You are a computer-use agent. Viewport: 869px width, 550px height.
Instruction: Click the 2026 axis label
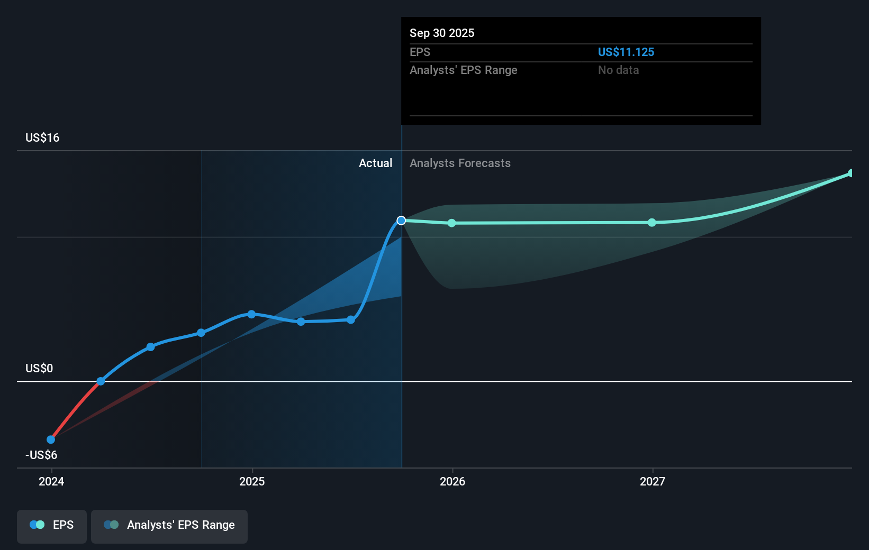[x=451, y=481]
